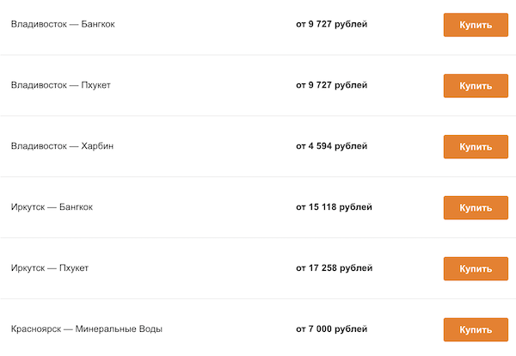Click the destination Минеральные Воды
This screenshot has width=516, height=356.
click(119, 329)
